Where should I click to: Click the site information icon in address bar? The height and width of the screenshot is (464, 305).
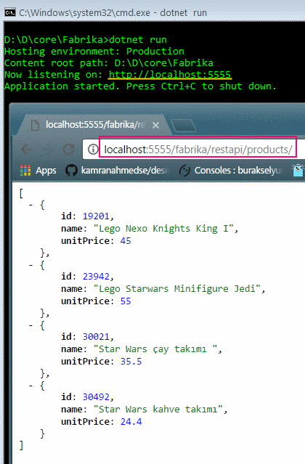pyautogui.click(x=93, y=149)
